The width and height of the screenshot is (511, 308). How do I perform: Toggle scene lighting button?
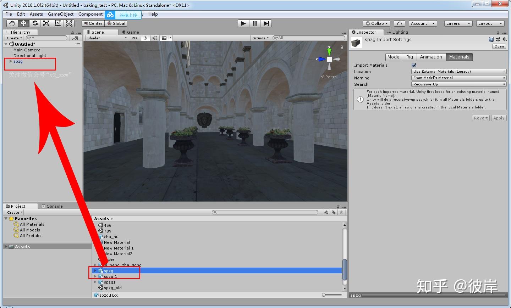(x=145, y=38)
